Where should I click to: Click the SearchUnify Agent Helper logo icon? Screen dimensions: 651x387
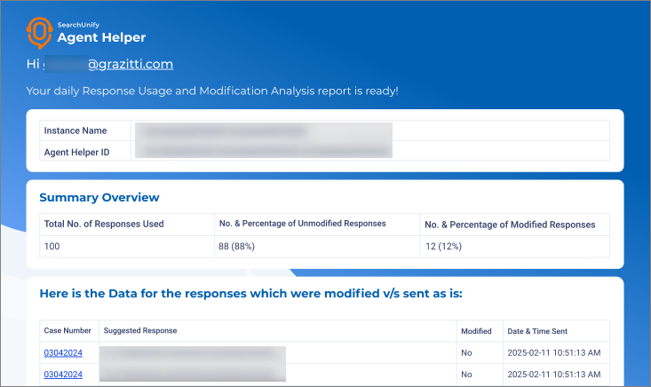point(39,32)
